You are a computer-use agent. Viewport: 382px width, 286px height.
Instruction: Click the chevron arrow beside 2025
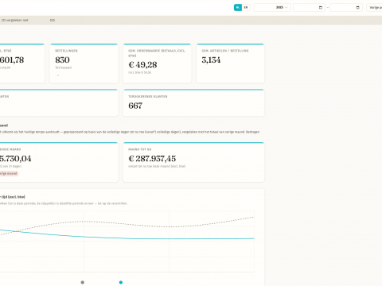pyautogui.click(x=286, y=8)
